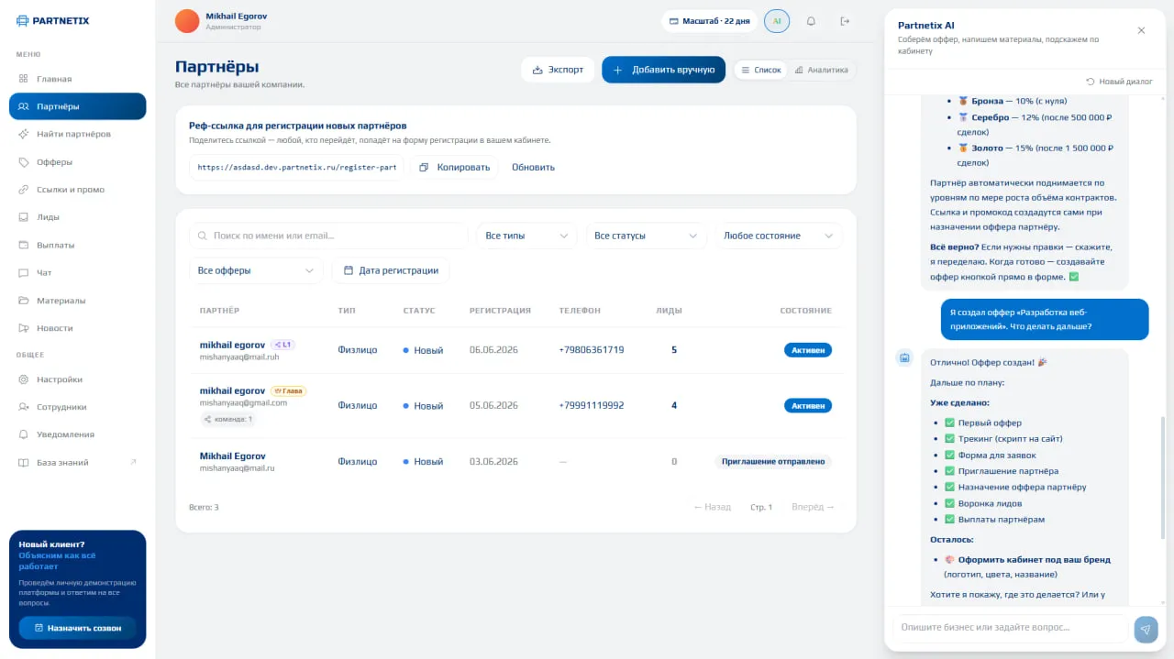
Task: Click the copy icon next to Копировать
Action: (x=425, y=168)
